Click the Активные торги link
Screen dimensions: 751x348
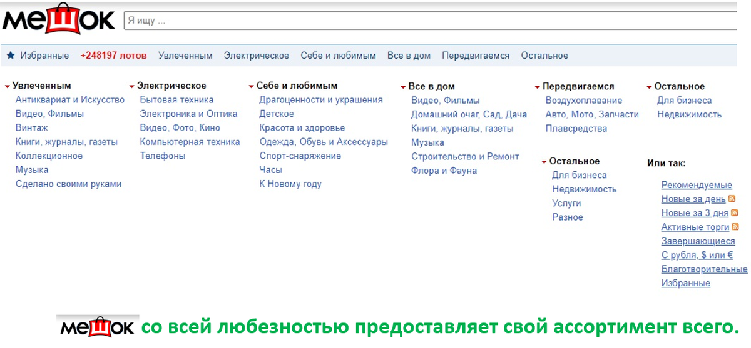coord(695,227)
